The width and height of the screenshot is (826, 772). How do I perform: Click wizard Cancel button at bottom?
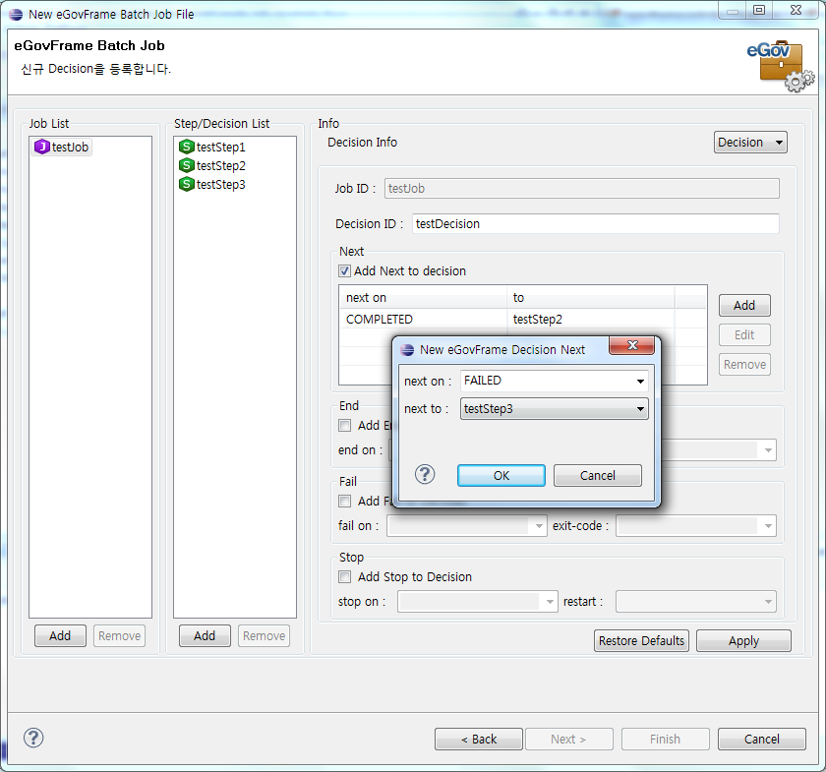click(762, 739)
